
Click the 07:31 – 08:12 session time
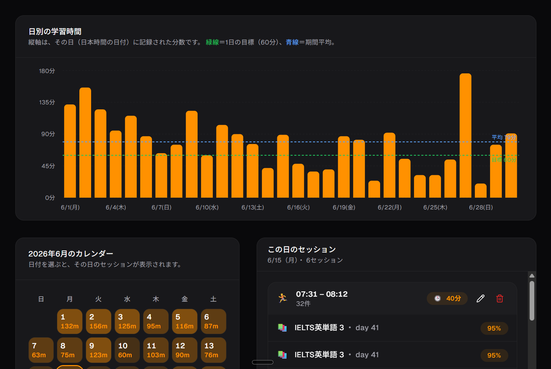click(x=322, y=294)
